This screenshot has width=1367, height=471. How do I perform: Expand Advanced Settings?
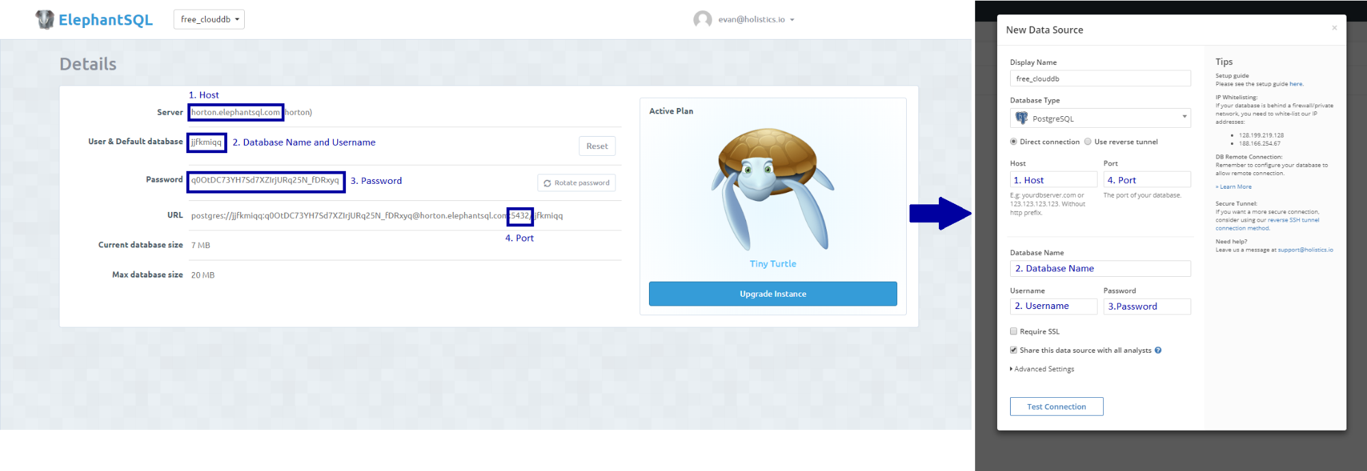click(1042, 369)
